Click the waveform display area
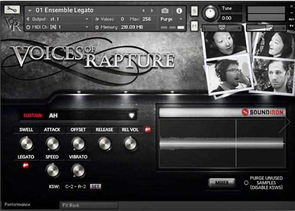 222,143
